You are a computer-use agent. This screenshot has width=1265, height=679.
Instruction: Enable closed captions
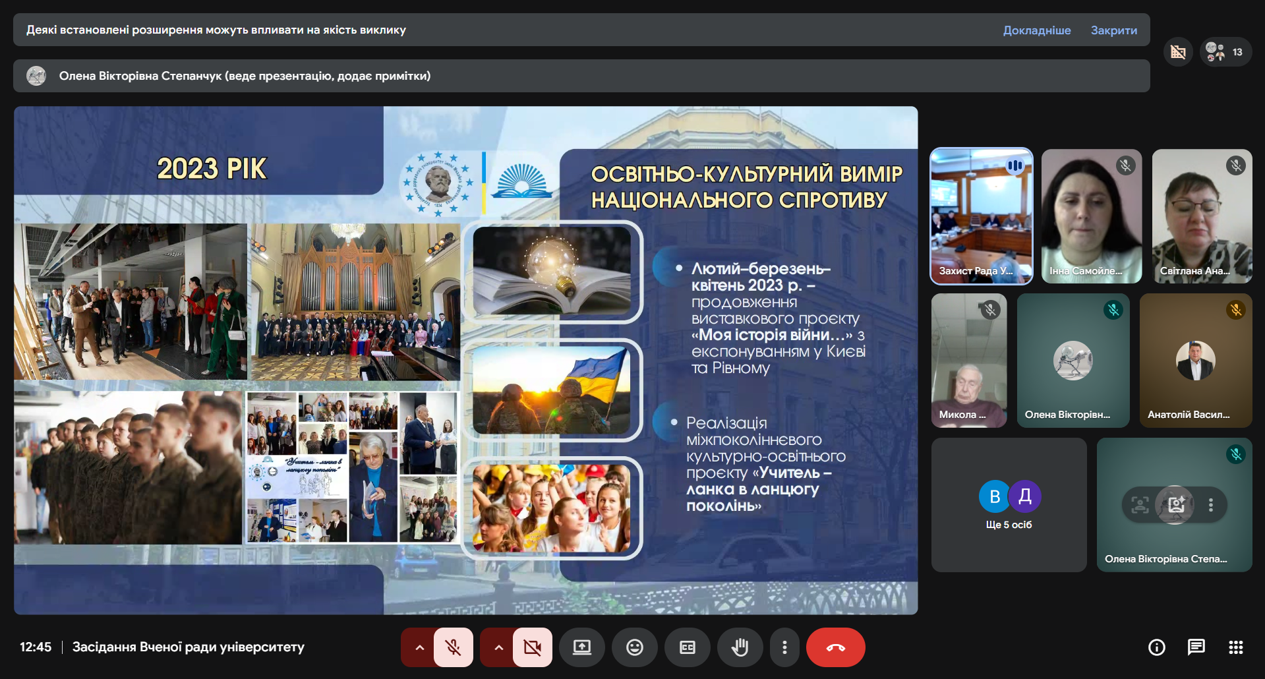[688, 647]
